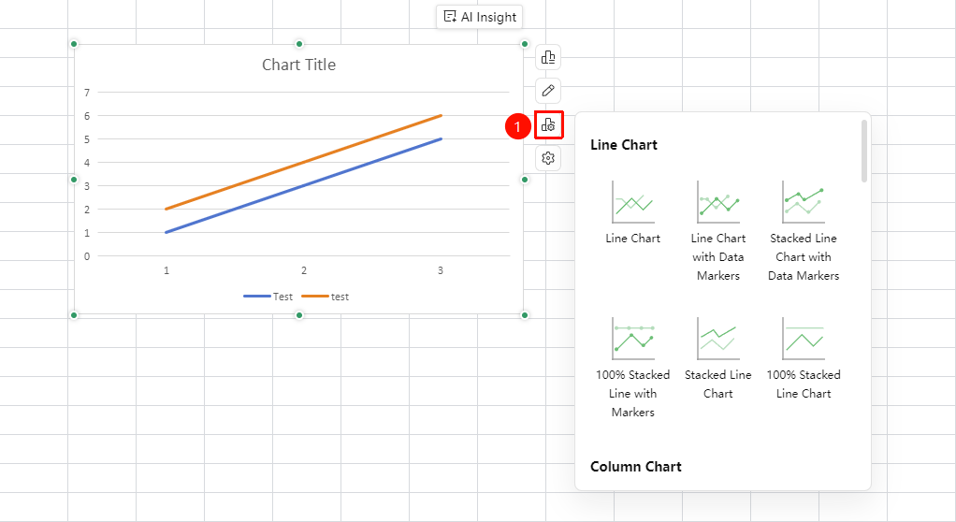956x522 pixels.
Task: Choose Line Chart with Data Markers
Action: 718,202
